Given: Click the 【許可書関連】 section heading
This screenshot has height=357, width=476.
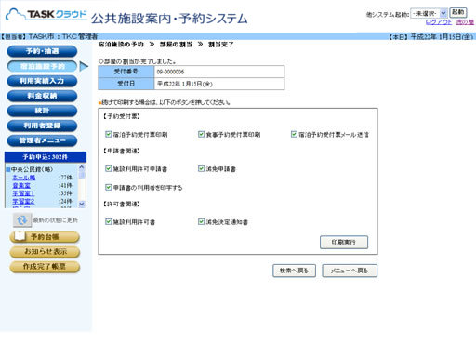Looking at the screenshot, I should point(122,204).
